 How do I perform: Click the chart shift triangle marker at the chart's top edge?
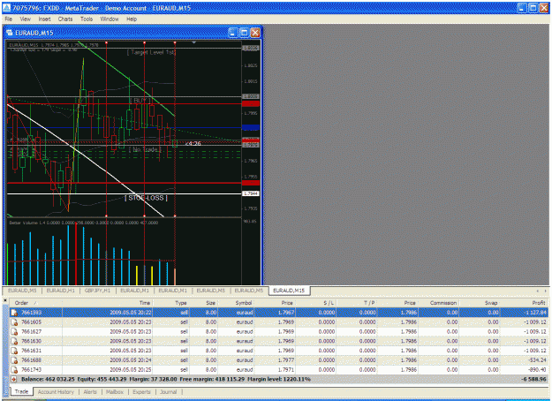pos(193,42)
